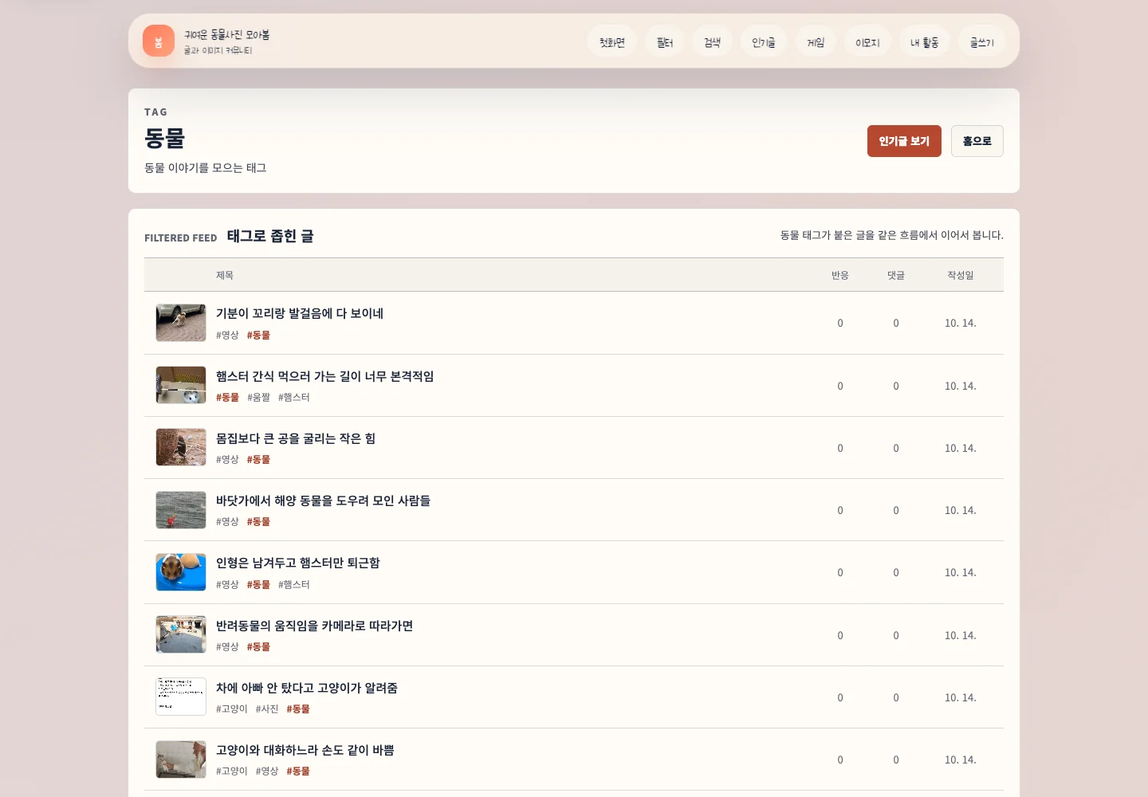
Task: Open the 내 활동 navigation item
Action: point(925,42)
